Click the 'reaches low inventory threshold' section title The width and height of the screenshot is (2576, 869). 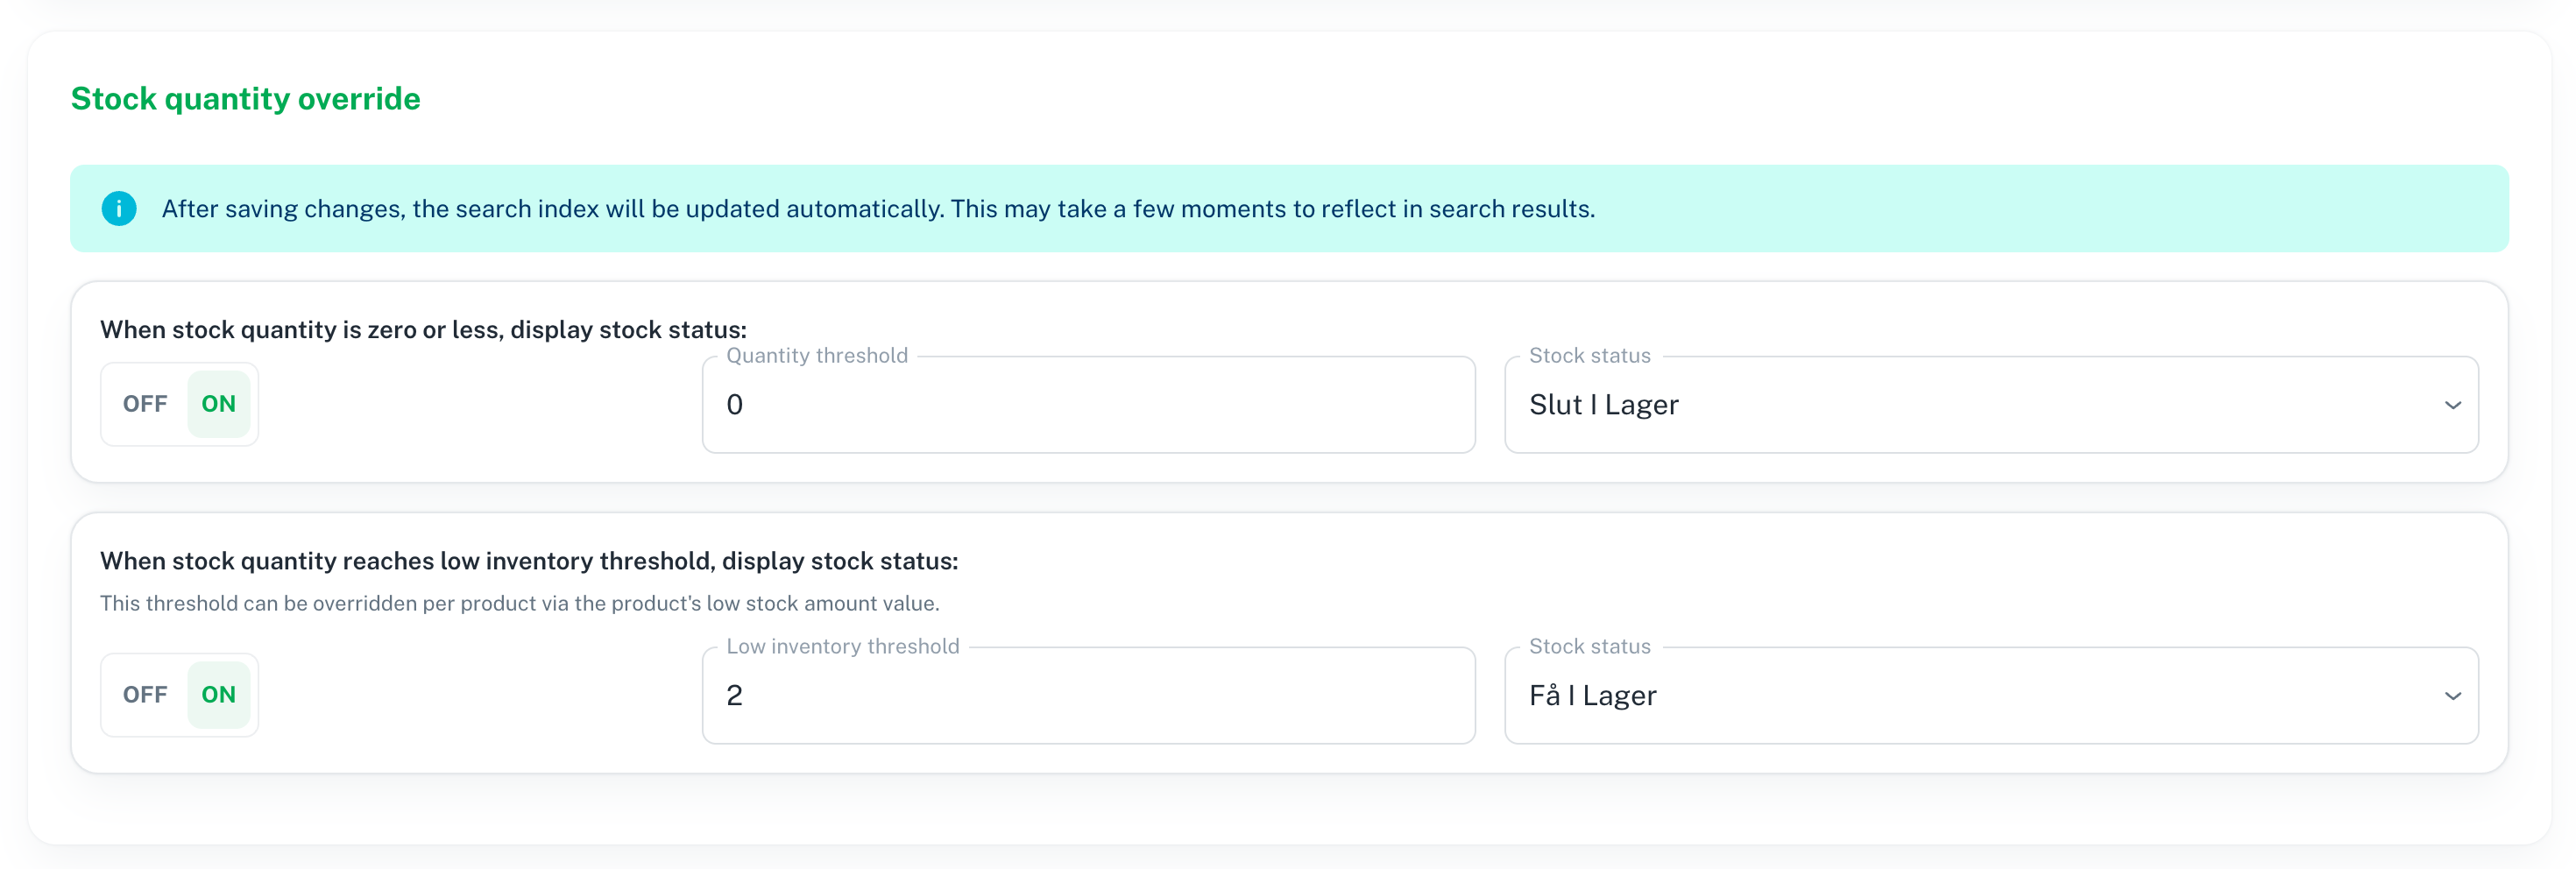click(x=529, y=561)
